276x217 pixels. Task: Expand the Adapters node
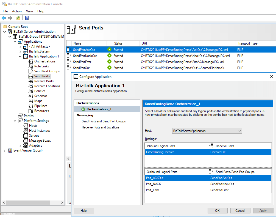[x=20, y=146]
